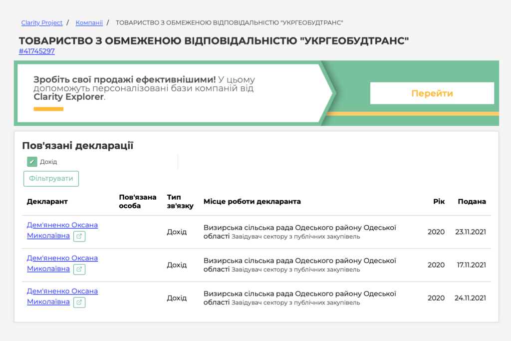Screen dimensions: 511x341
Task: Open Дем'яненко Оксана link in 24.11.2021 row
Action: (x=62, y=291)
